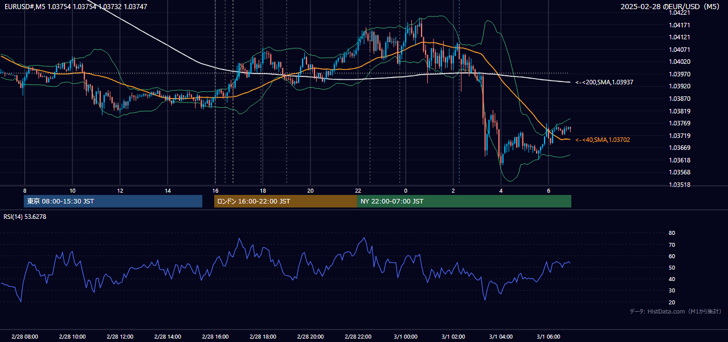Click hour label 12 under price chart
The width and height of the screenshot is (728, 342).
click(x=120, y=190)
